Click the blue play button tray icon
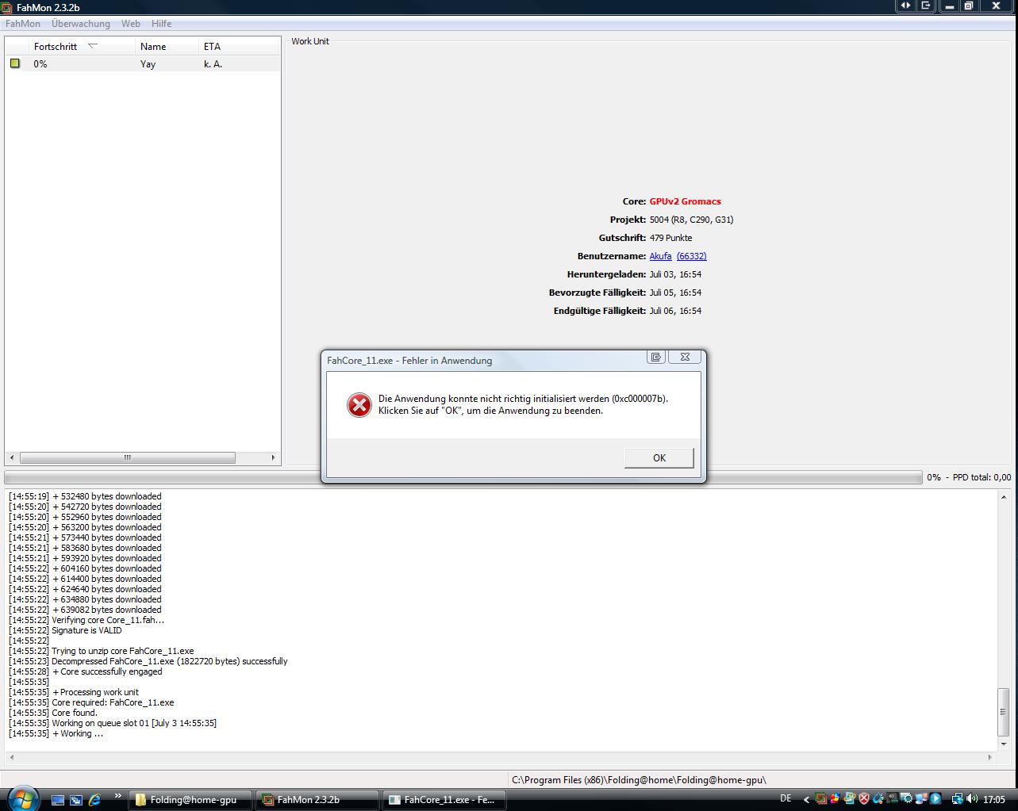 [935, 799]
